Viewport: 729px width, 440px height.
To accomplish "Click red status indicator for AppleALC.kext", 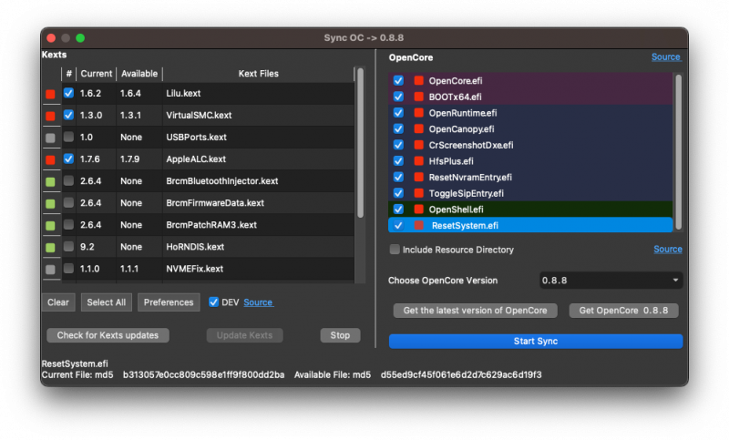I will 50,159.
